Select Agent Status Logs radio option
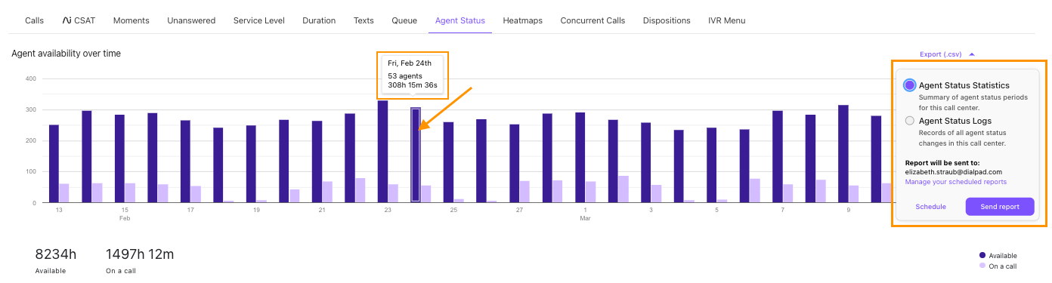The width and height of the screenshot is (1052, 283). tap(910, 121)
